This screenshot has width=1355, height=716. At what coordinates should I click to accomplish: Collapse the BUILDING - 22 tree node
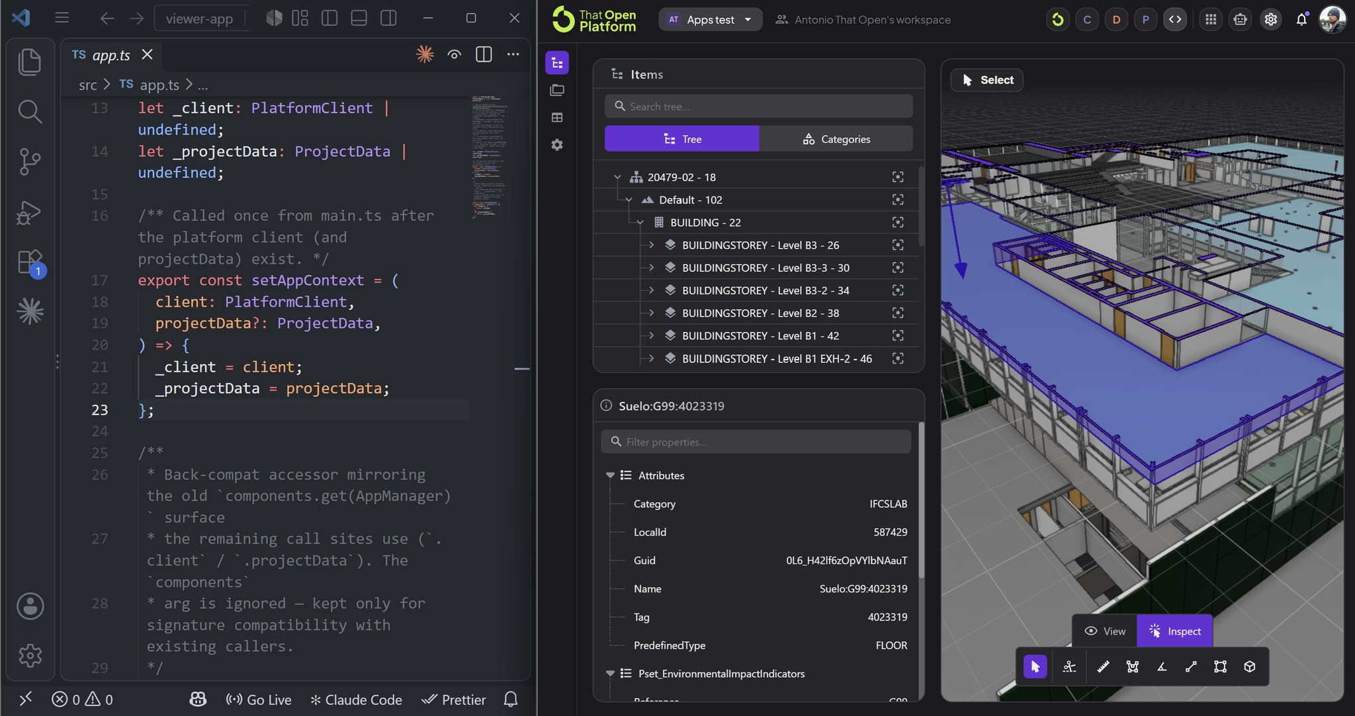pos(640,222)
